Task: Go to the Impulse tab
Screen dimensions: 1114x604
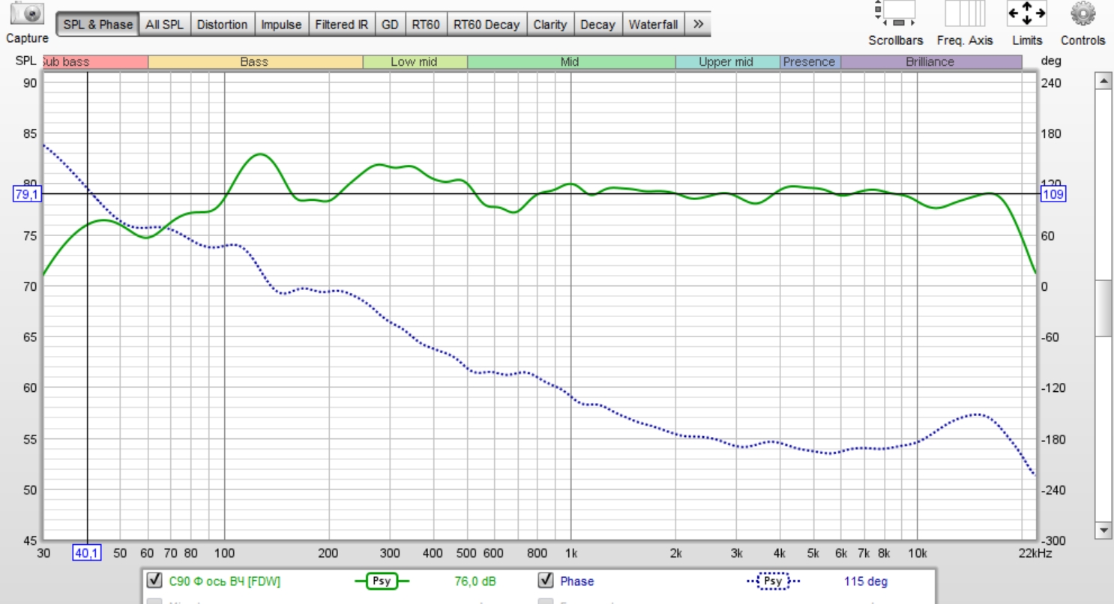Action: [281, 25]
